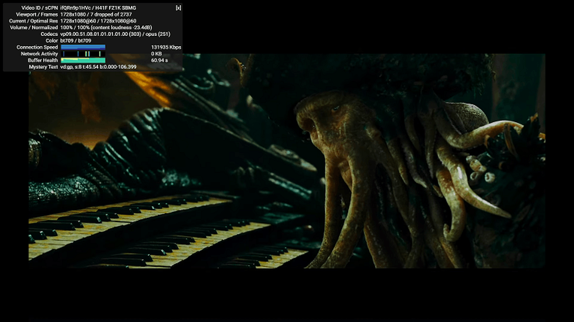
Task: Click the '1728x1080@60 / 1728x1080@60' resolution value
Action: click(98, 21)
